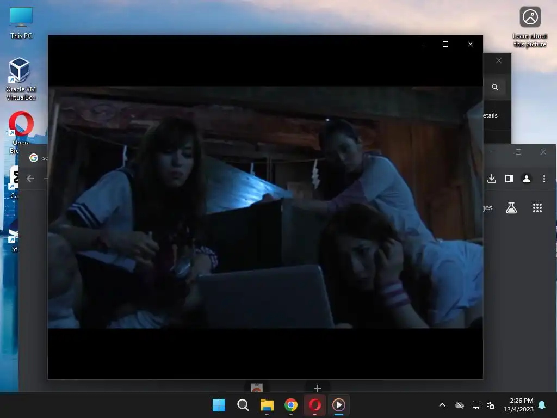Viewport: 557px width, 418px height.
Task: Open taskbar Search
Action: 243,405
